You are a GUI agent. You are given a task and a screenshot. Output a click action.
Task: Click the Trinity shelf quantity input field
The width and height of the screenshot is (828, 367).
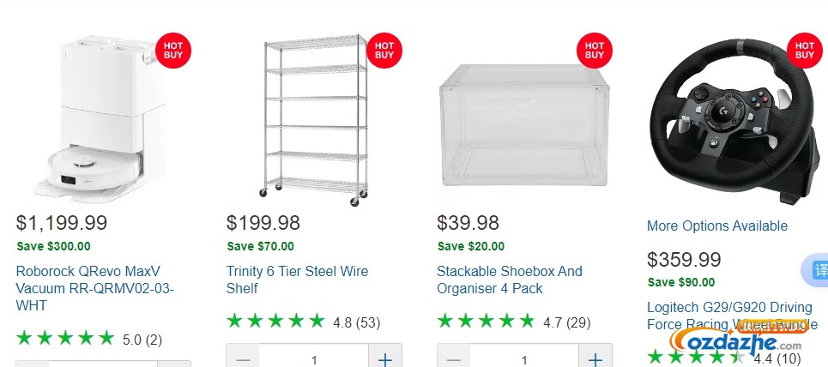pos(314,359)
